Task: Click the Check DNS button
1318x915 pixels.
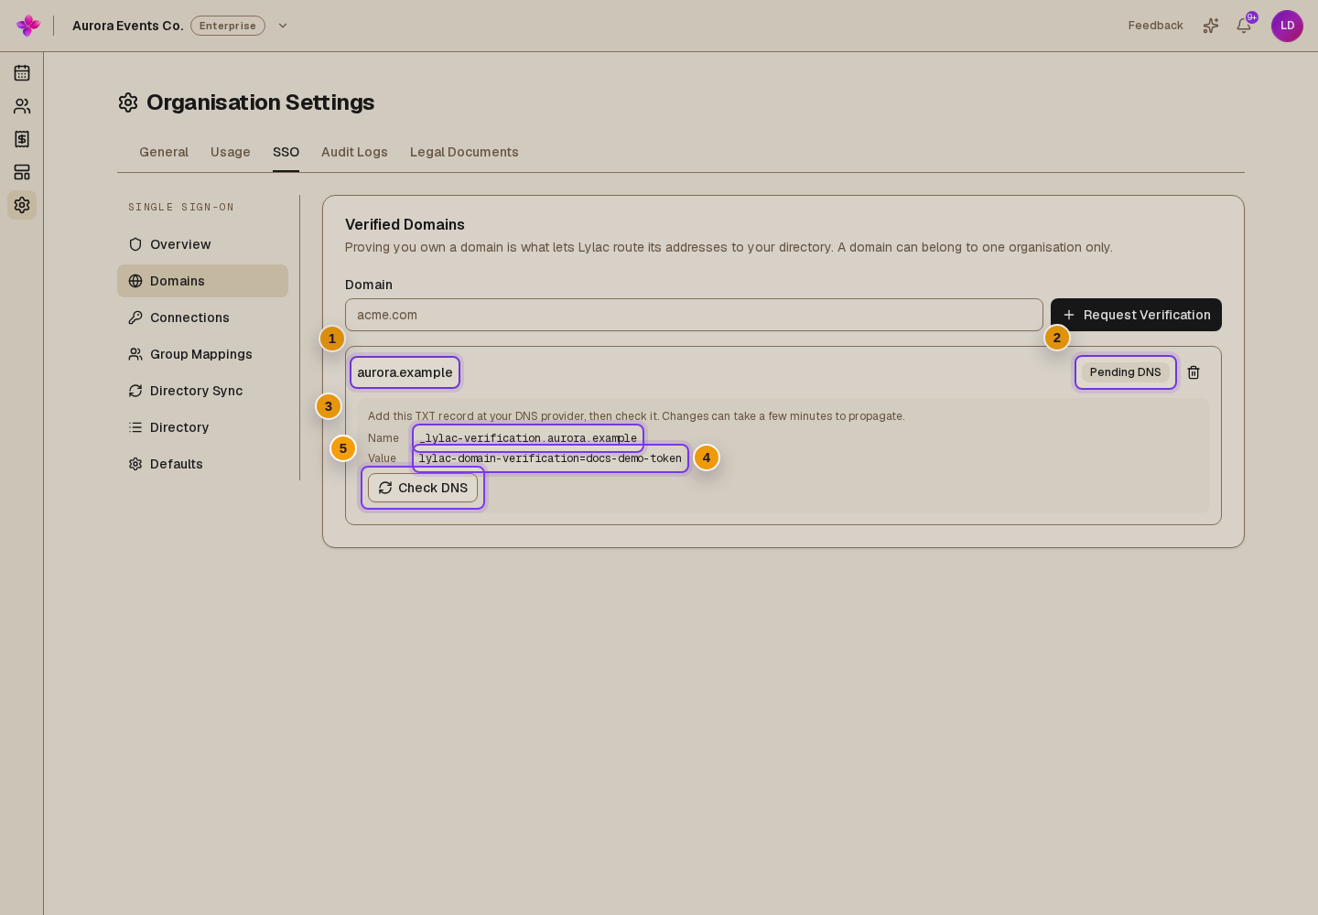Action: click(x=423, y=488)
